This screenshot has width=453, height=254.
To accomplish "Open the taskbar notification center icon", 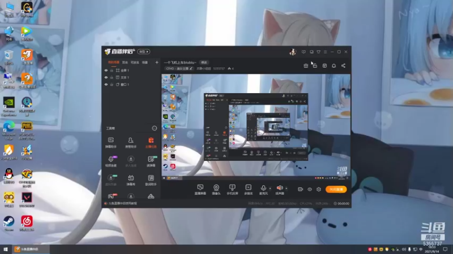I will coord(445,249).
